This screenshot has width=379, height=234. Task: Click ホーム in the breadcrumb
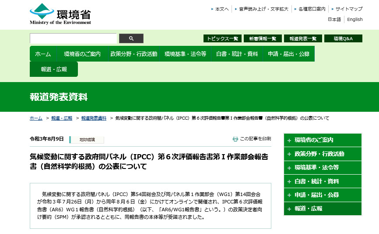tap(36, 118)
